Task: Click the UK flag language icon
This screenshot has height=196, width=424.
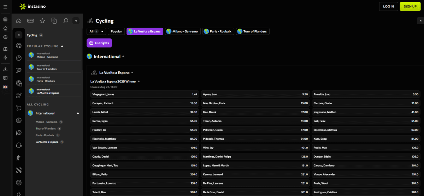Action: (5, 87)
